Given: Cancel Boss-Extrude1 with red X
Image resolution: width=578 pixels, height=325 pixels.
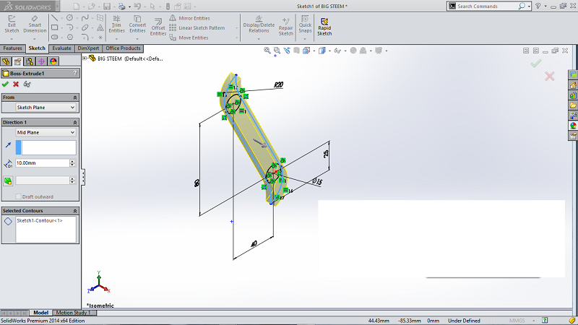Looking at the screenshot, I should pyautogui.click(x=16, y=84).
